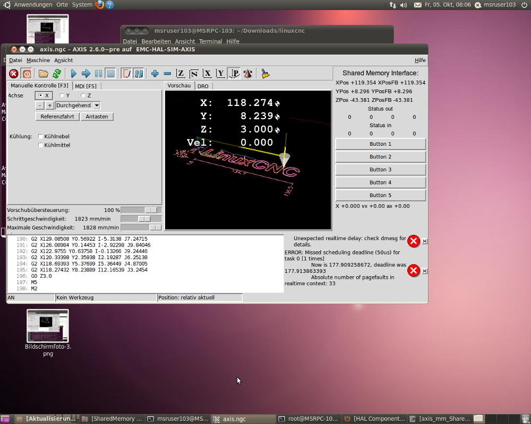Screen dimensions: 531x424
Task: Switch to Z top view
Action: coord(180,74)
